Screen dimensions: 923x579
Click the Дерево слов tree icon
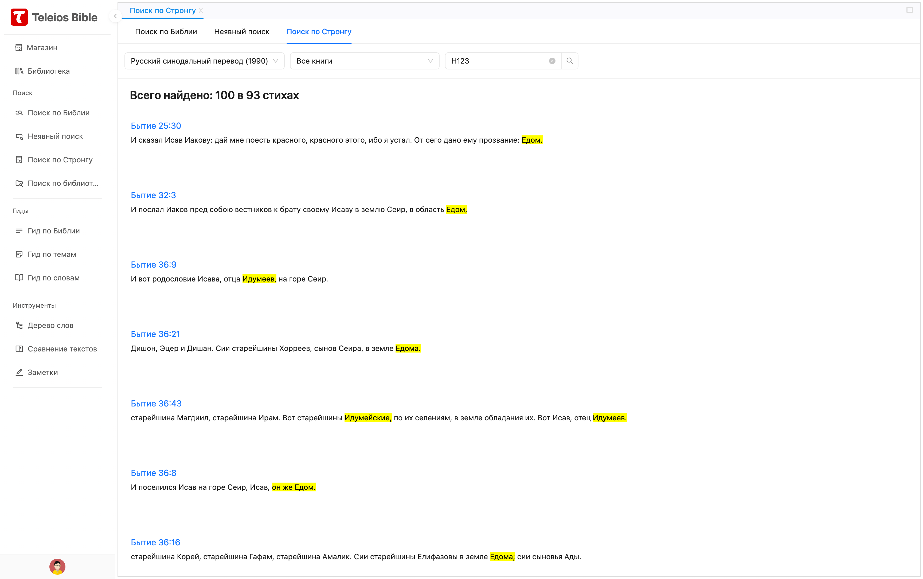tap(19, 326)
